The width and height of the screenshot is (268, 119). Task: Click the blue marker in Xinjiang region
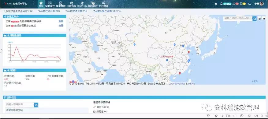pyautogui.click(x=135, y=44)
